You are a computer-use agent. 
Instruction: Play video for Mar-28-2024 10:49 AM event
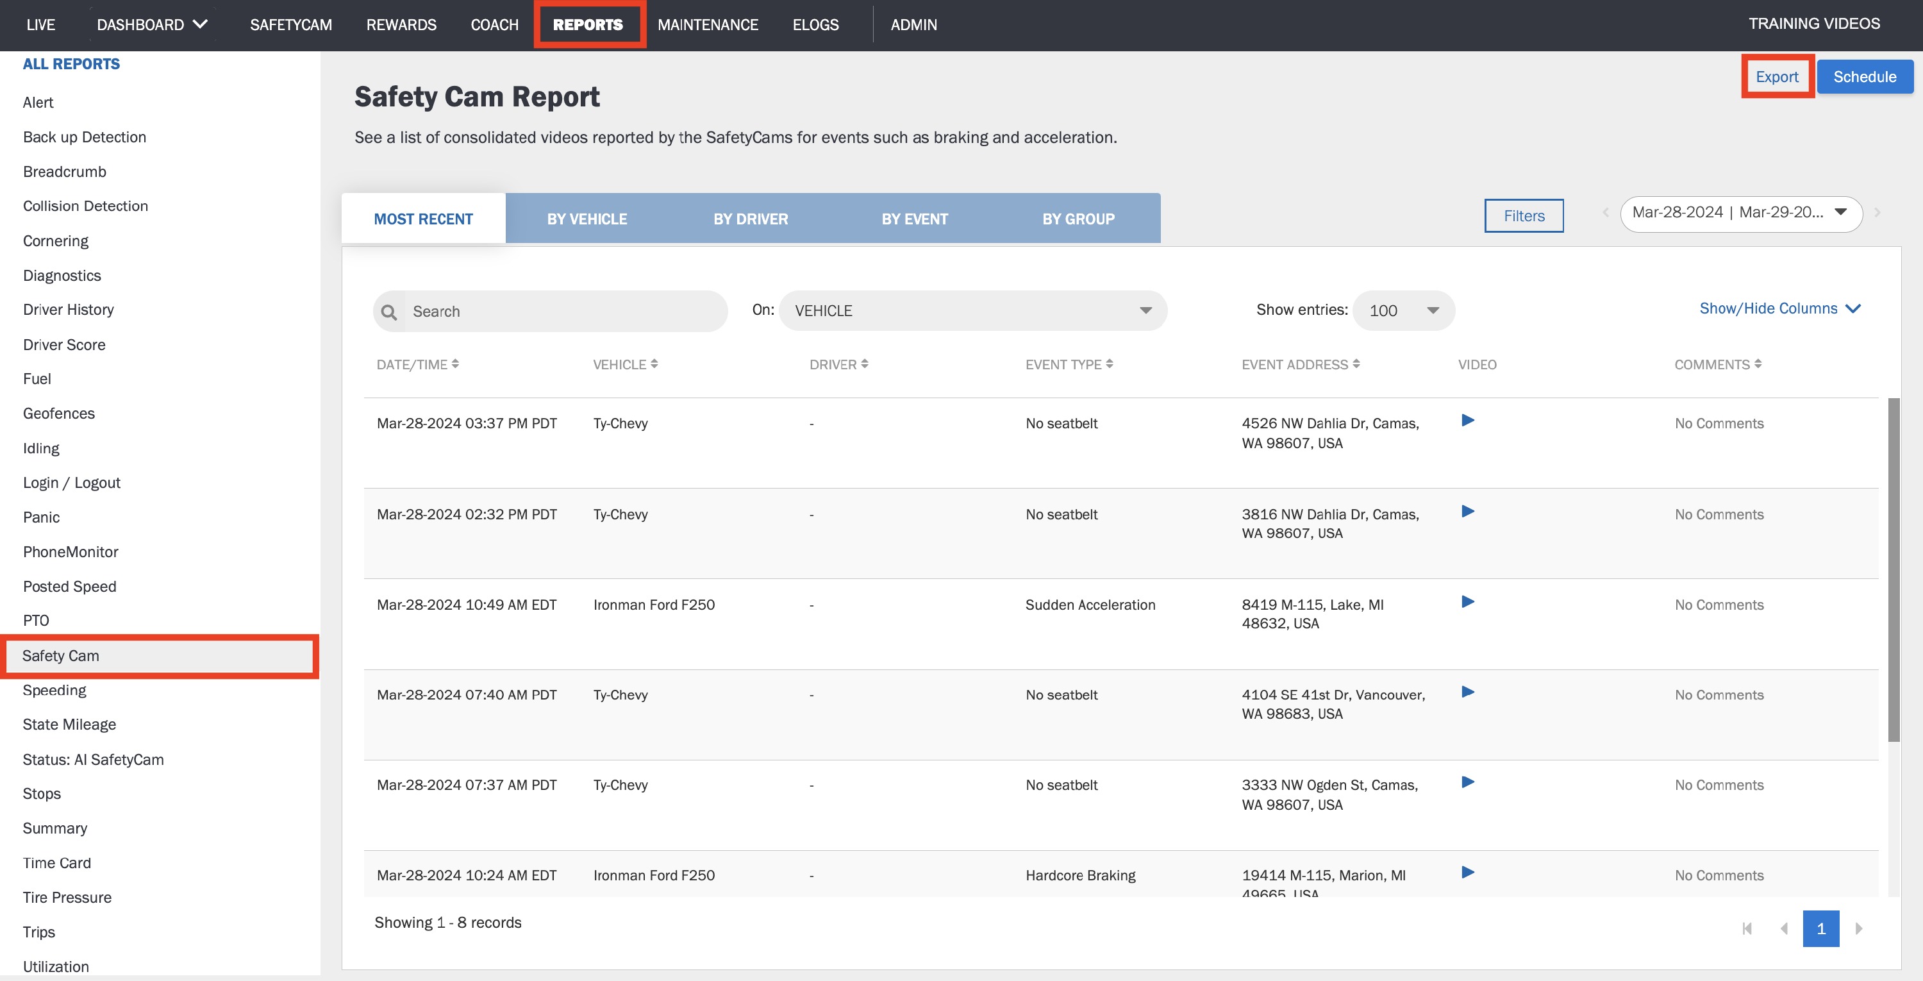tap(1468, 601)
